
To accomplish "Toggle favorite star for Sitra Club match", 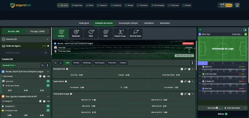I will [44, 77].
